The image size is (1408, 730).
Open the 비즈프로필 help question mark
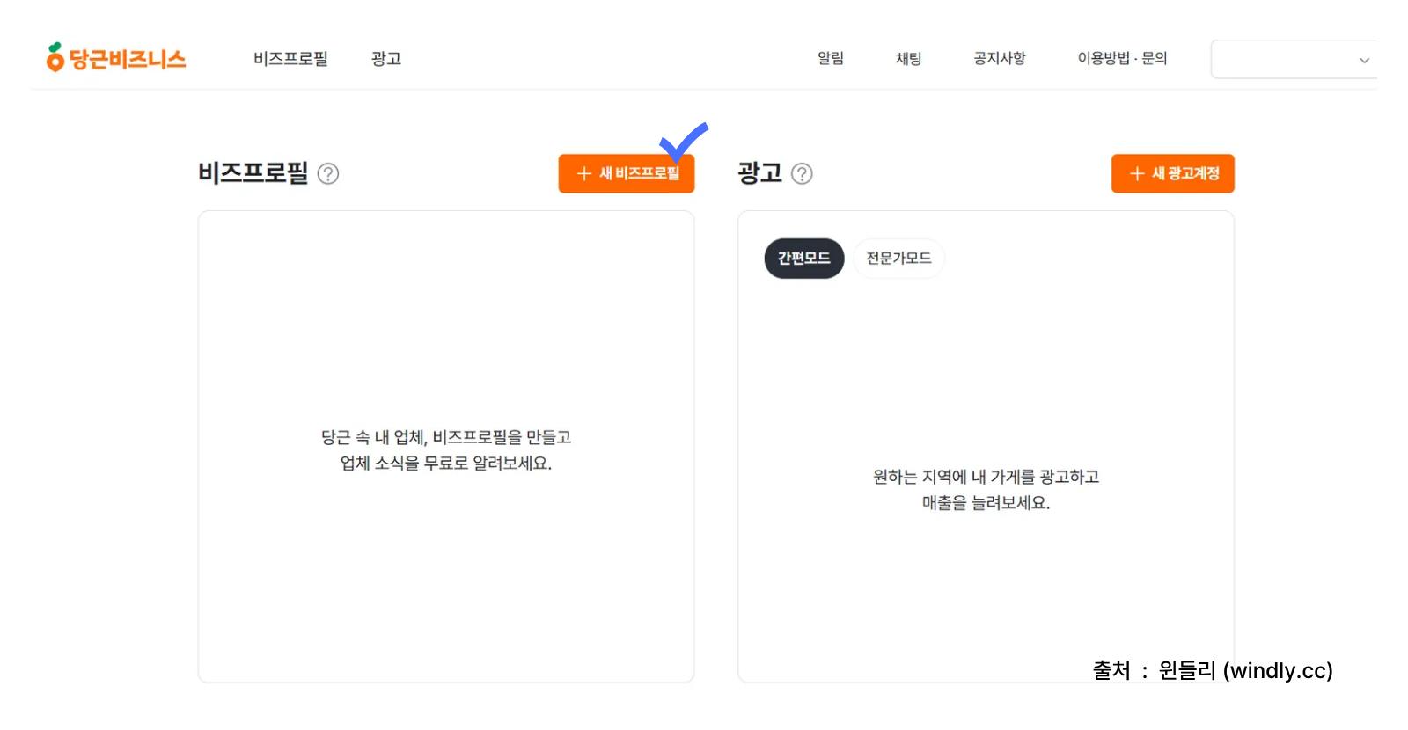click(328, 174)
